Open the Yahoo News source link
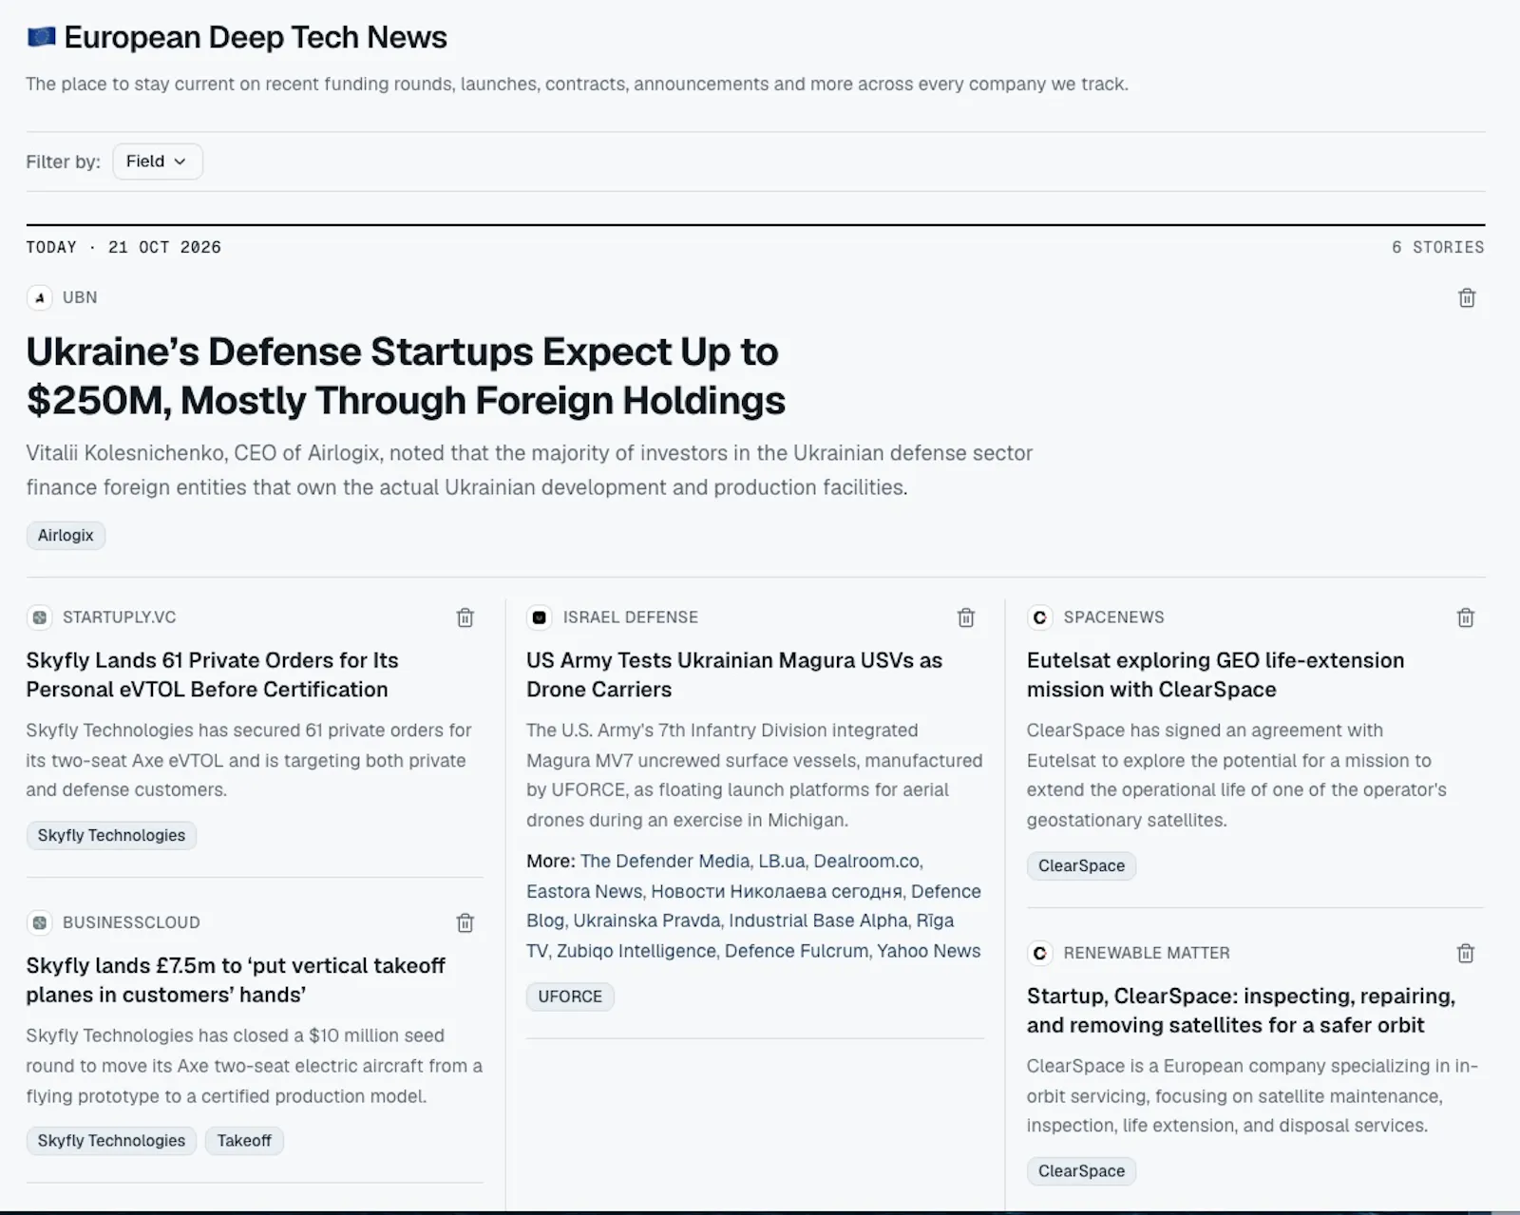Screen dimensions: 1520x1215 (x=928, y=951)
